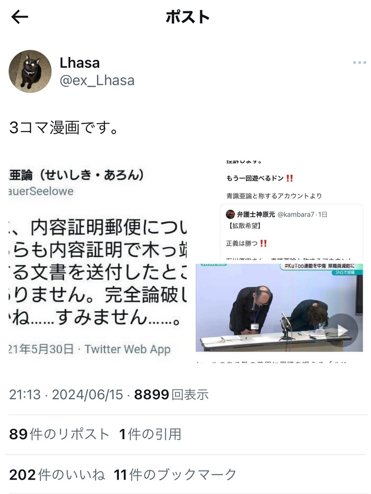The image size is (371, 494).
Task: View the 1 quote post
Action: [150, 434]
